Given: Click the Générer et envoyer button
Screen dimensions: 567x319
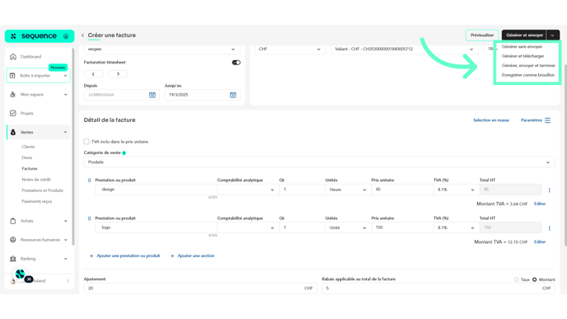Looking at the screenshot, I should coord(524,35).
